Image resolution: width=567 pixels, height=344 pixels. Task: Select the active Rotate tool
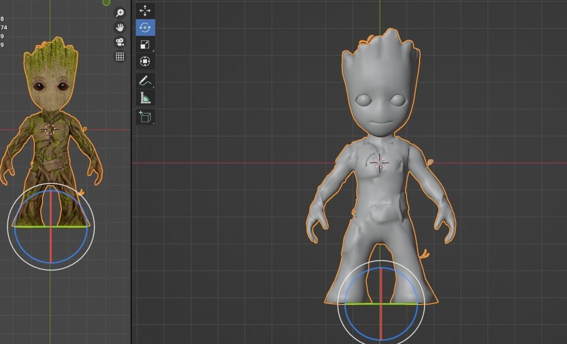click(145, 28)
